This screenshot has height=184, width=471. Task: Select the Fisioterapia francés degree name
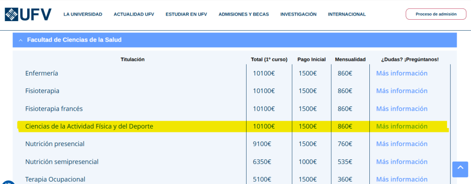tap(54, 109)
